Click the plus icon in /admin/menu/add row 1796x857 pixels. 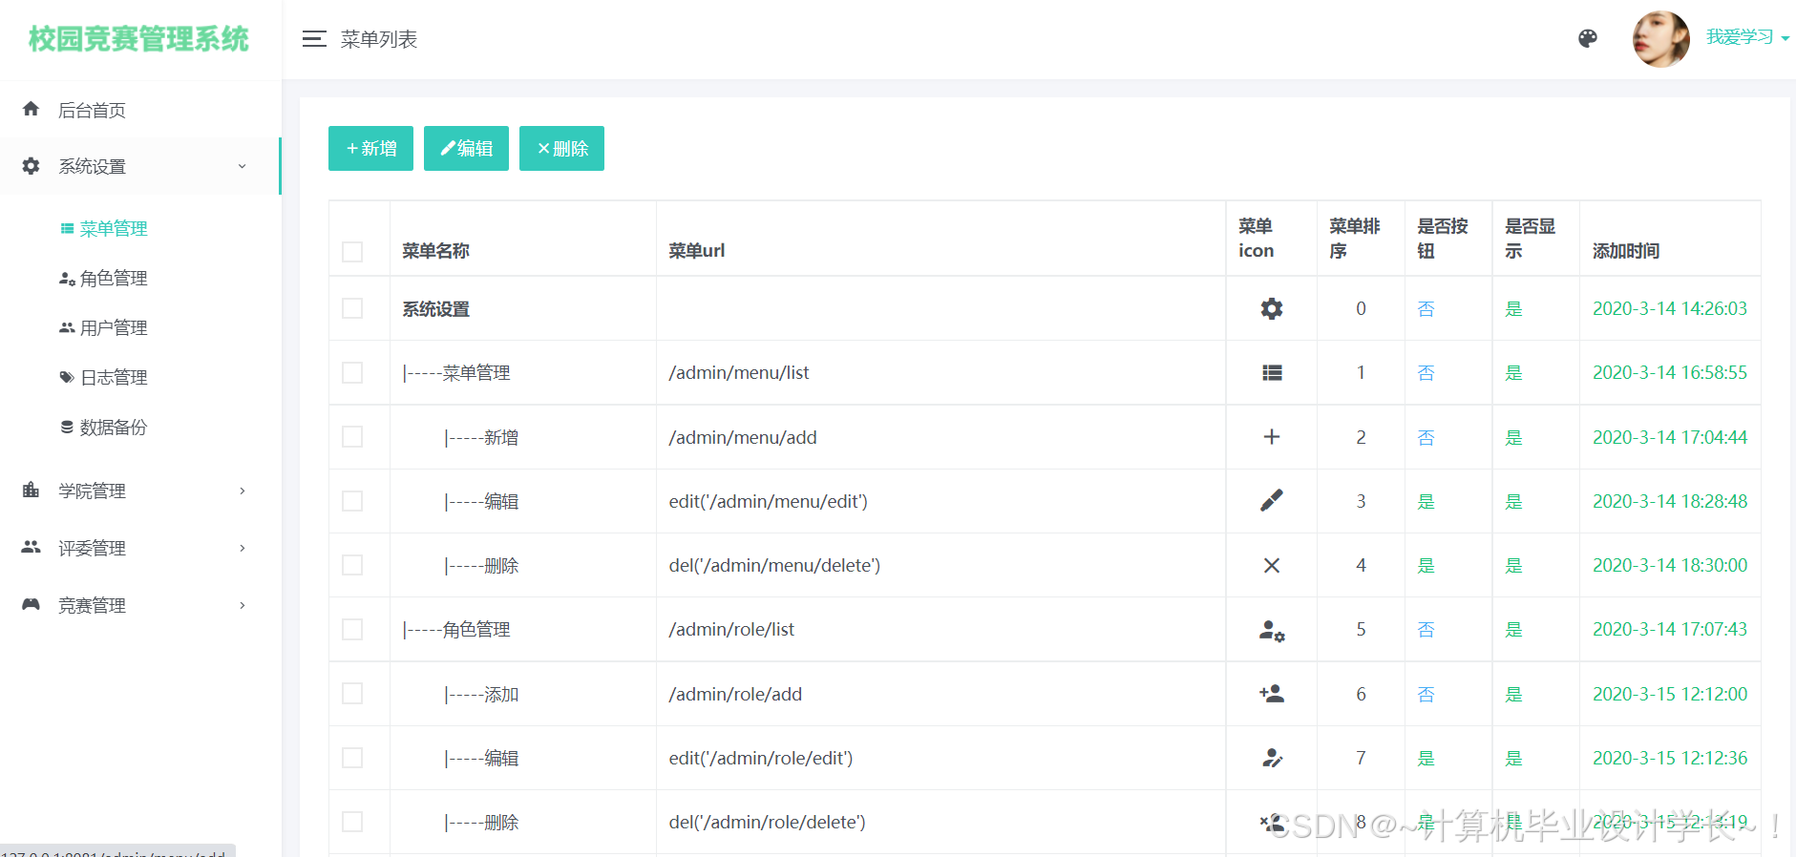(x=1272, y=436)
